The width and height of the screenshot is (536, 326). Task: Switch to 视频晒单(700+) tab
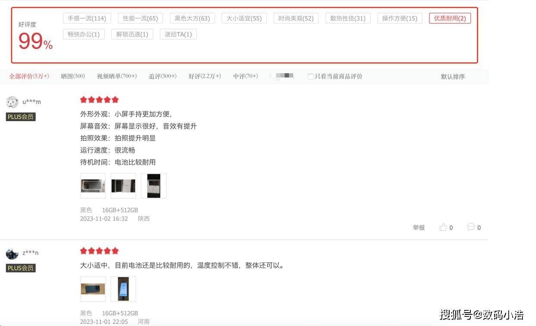tap(117, 76)
